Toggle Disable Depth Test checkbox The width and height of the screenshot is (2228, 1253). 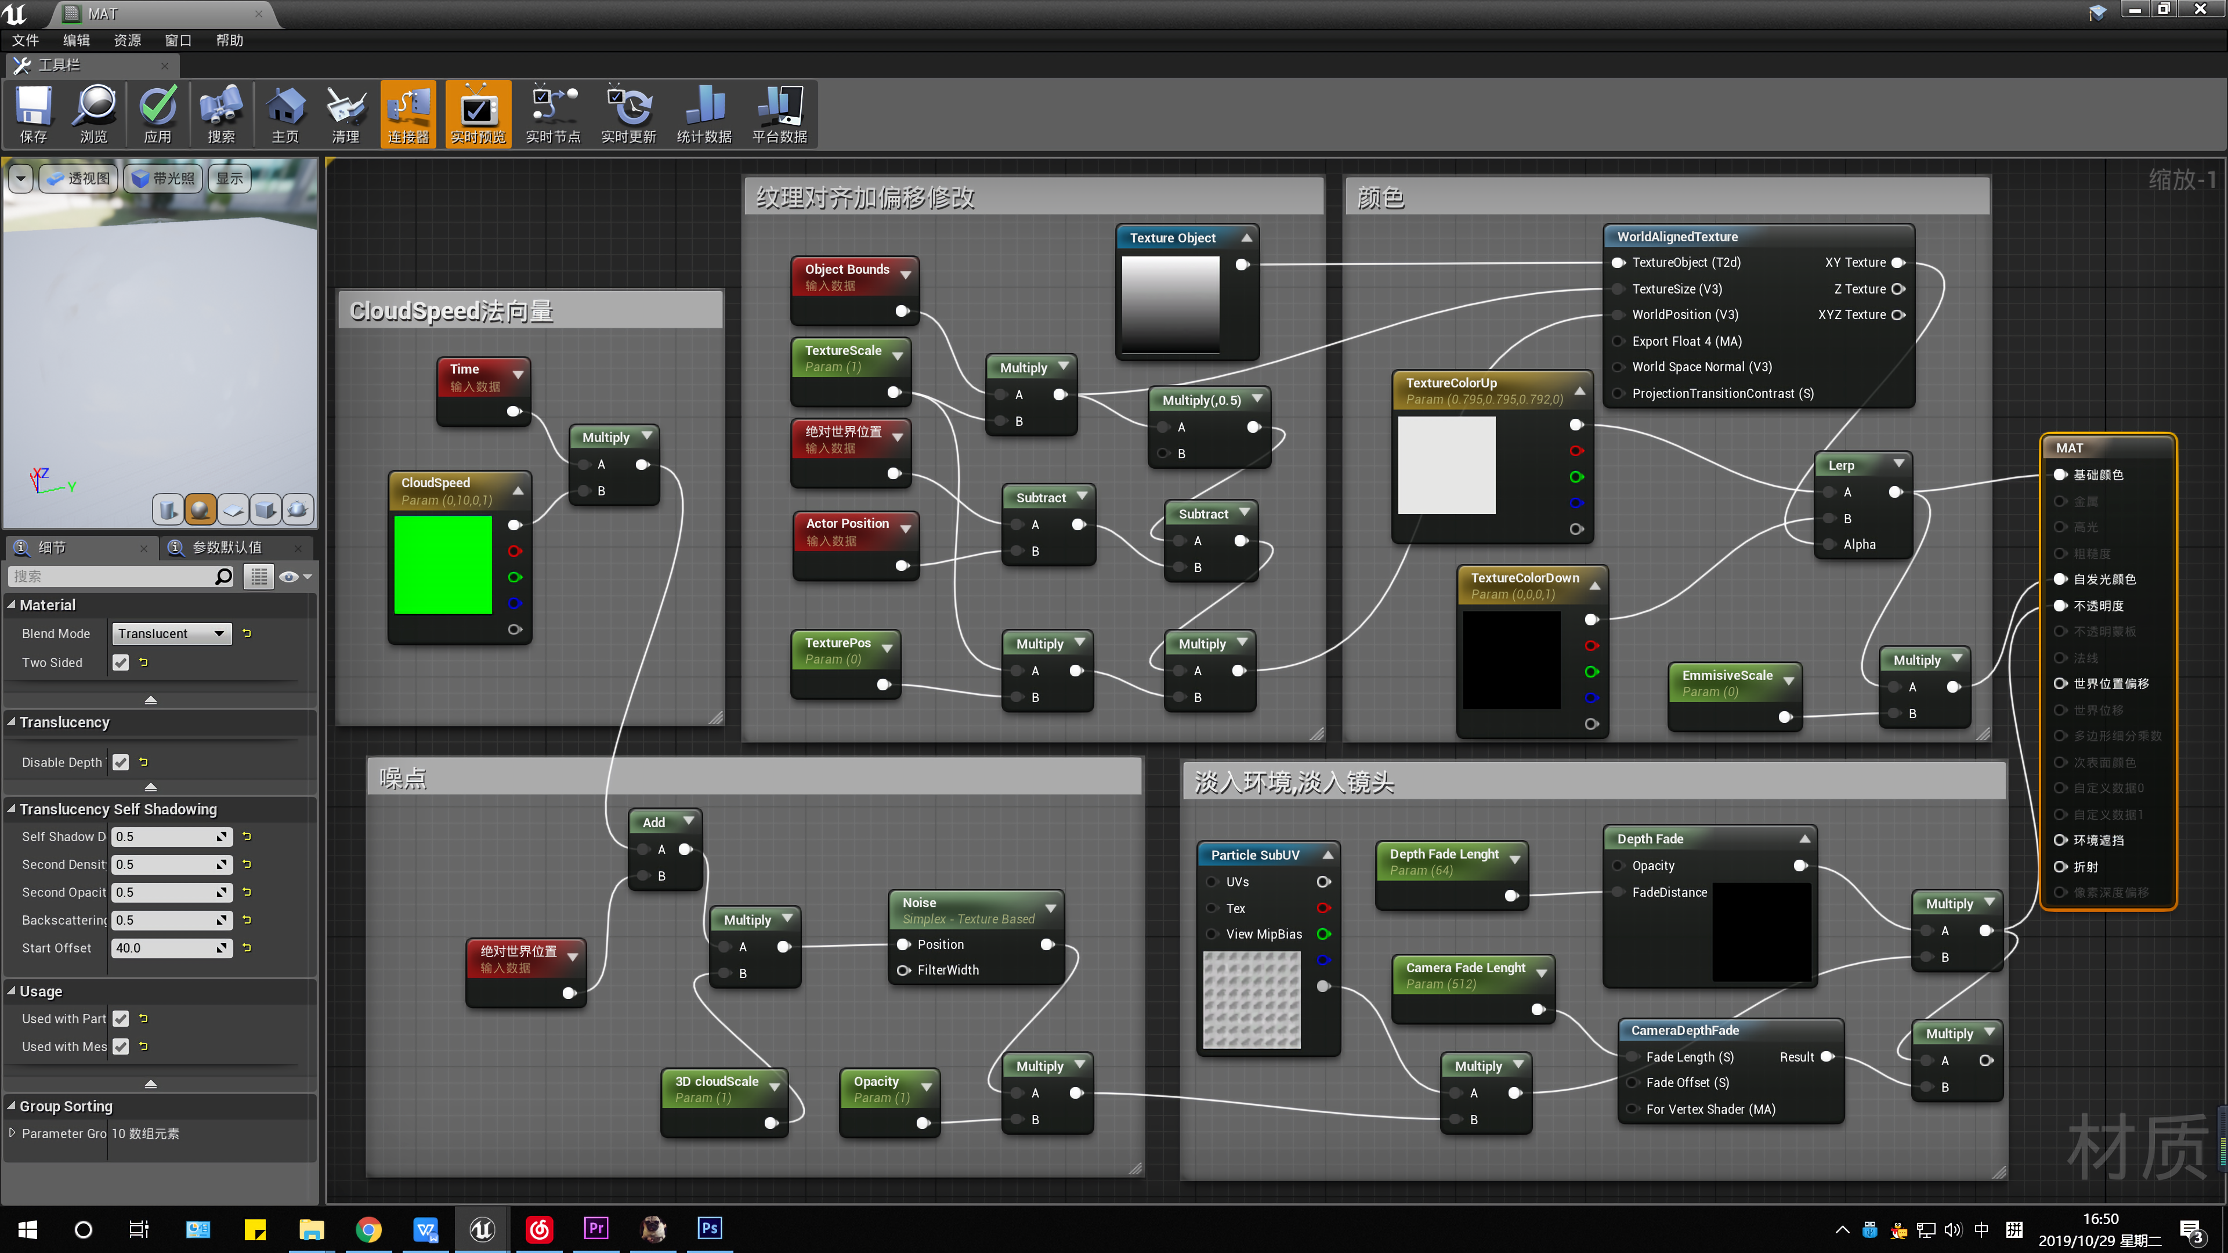click(x=121, y=762)
